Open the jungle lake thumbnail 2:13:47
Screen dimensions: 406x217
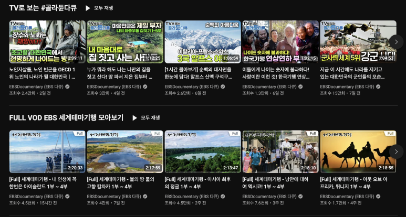tap(203, 151)
